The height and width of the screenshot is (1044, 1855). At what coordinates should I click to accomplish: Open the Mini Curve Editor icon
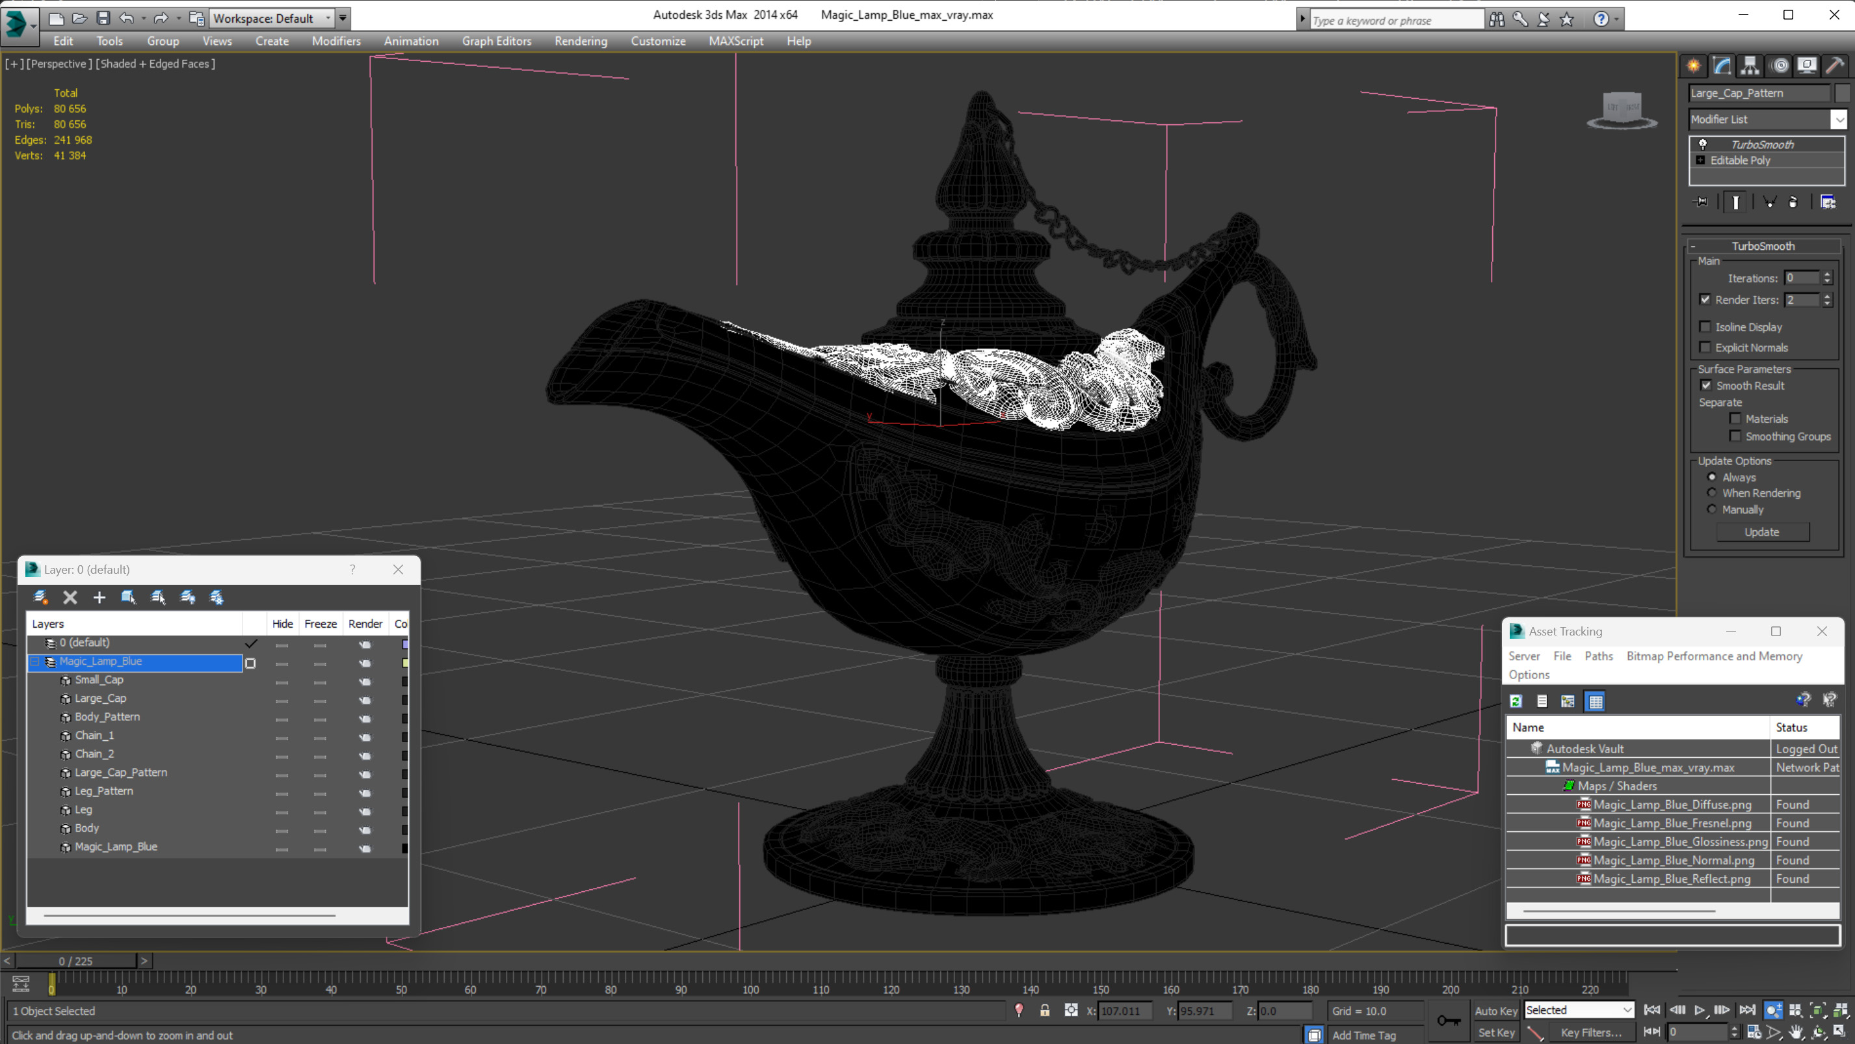pyautogui.click(x=21, y=984)
